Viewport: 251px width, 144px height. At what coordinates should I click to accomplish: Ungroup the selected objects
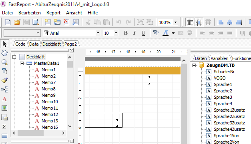(x=150, y=22)
